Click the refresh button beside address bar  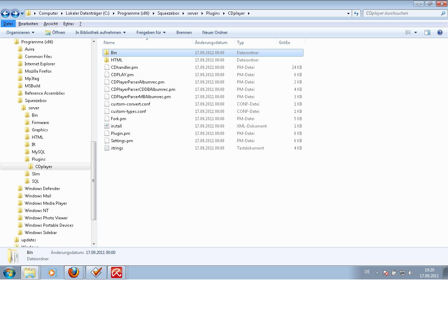tap(356, 13)
